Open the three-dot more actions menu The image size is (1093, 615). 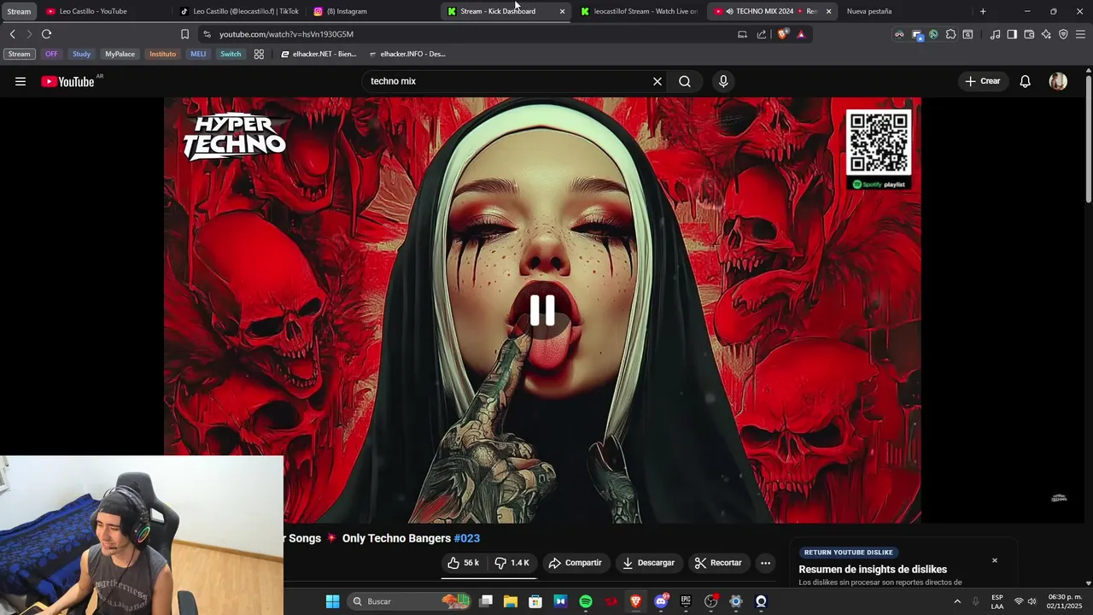pyautogui.click(x=766, y=563)
